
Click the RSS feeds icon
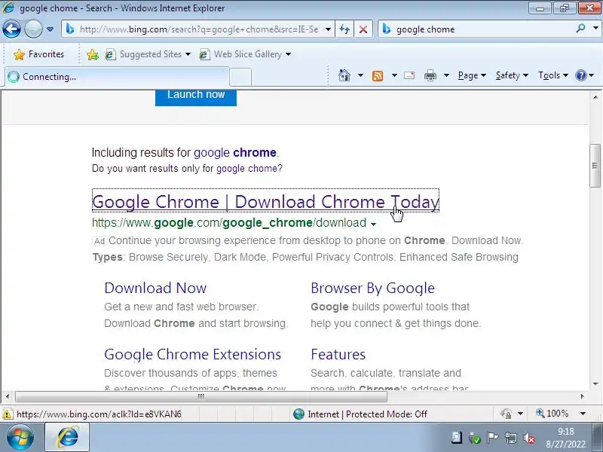click(378, 76)
